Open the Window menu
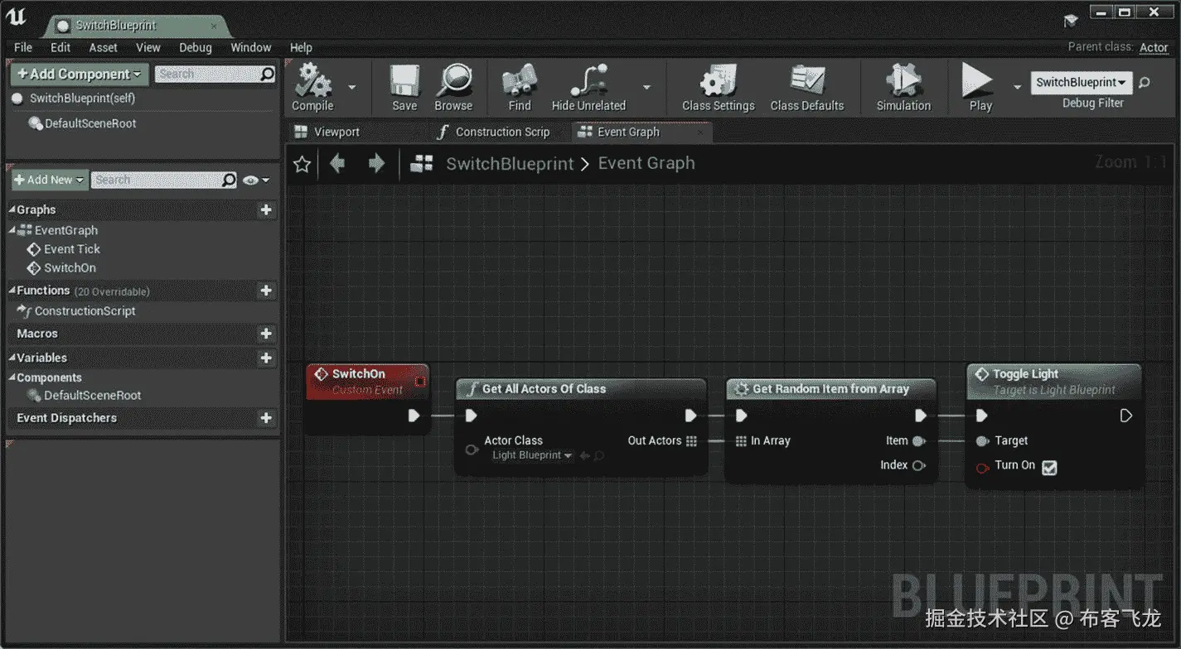Screen dimensions: 1181x649 [251, 47]
